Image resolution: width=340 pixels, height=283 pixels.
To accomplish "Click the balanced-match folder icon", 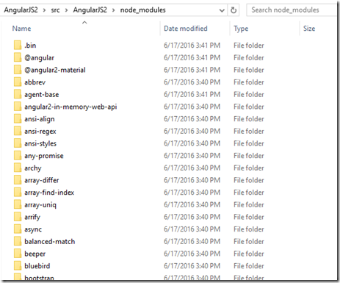I will click(18, 241).
